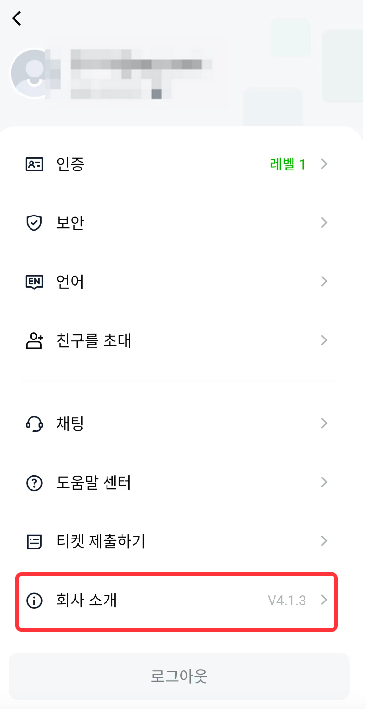Click the 로그아웃 button

[x=179, y=677]
